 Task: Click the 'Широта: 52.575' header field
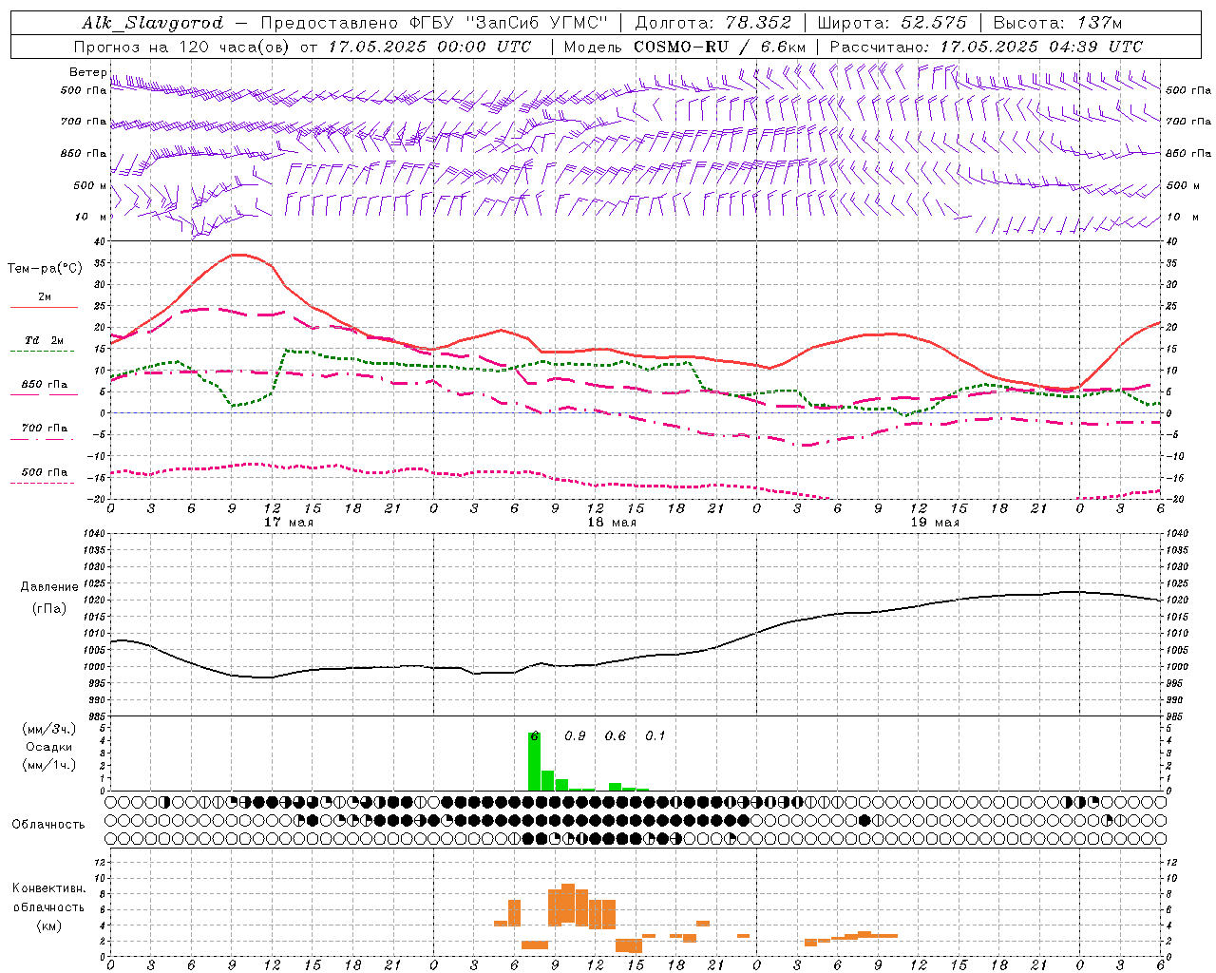click(x=892, y=23)
